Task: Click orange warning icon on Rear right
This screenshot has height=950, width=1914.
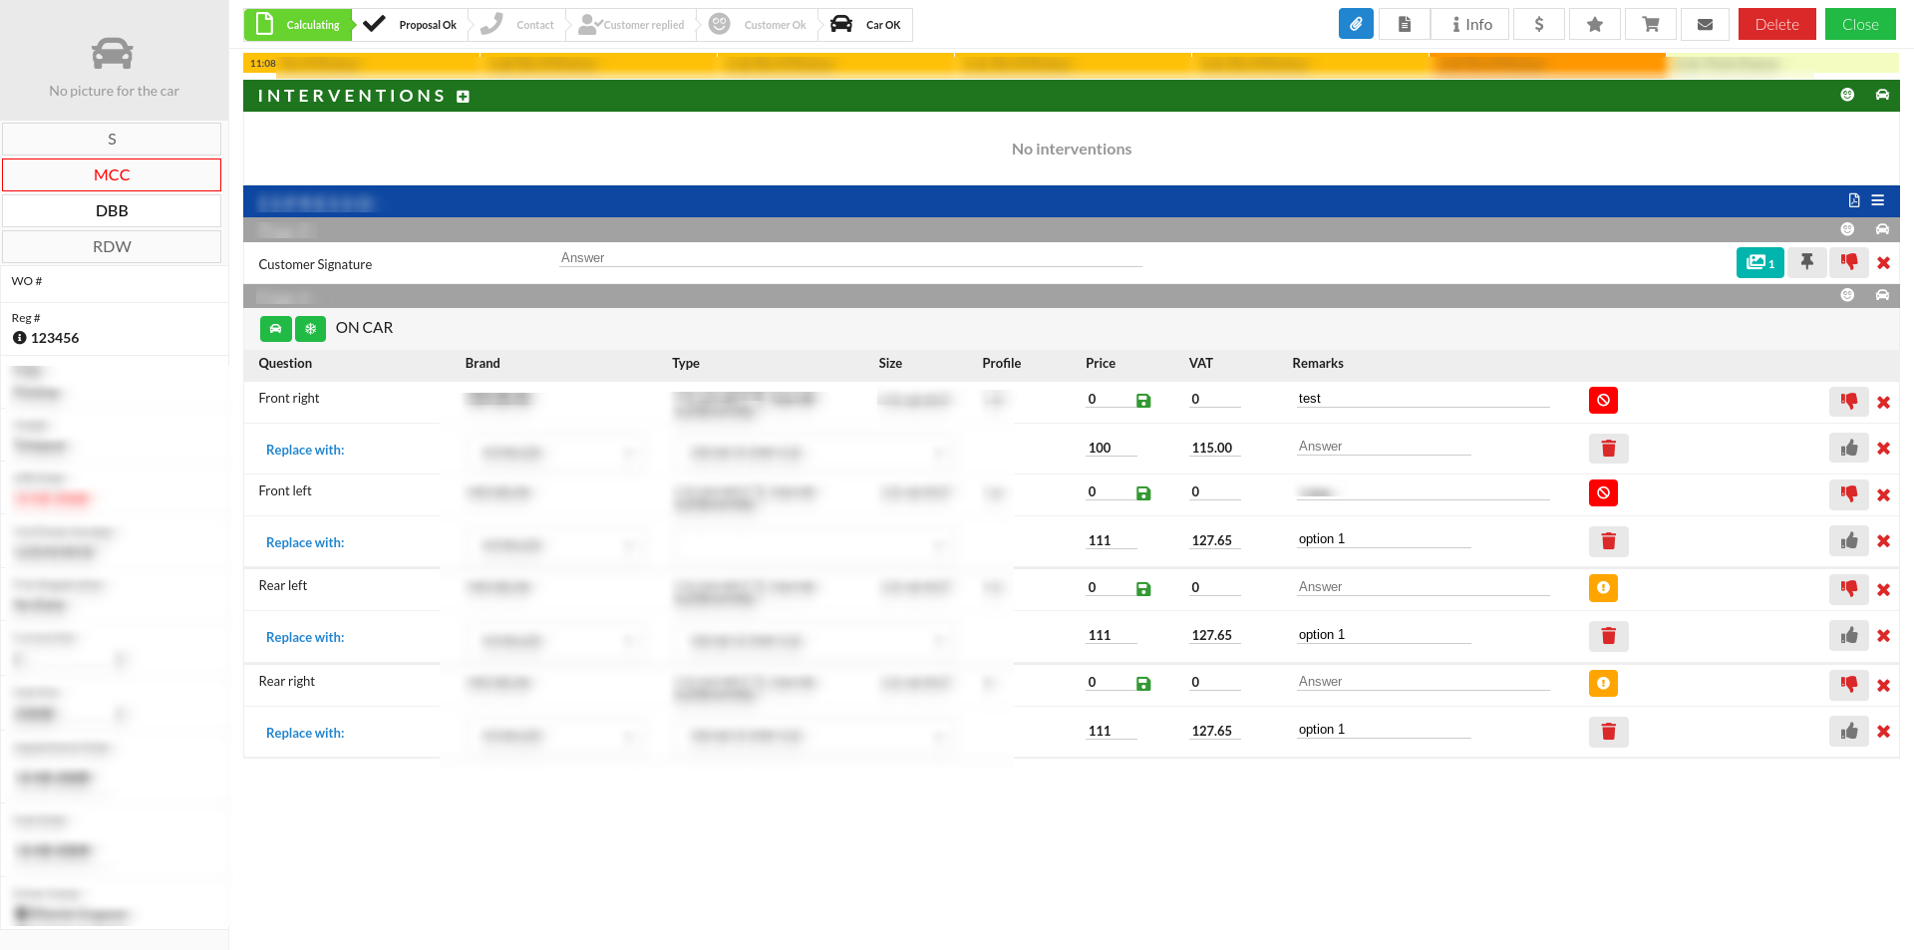Action: click(x=1603, y=683)
